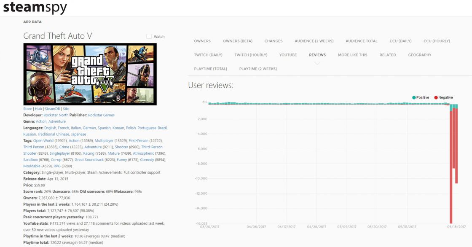Select the Portuguese-Brazil language link

coord(152,128)
